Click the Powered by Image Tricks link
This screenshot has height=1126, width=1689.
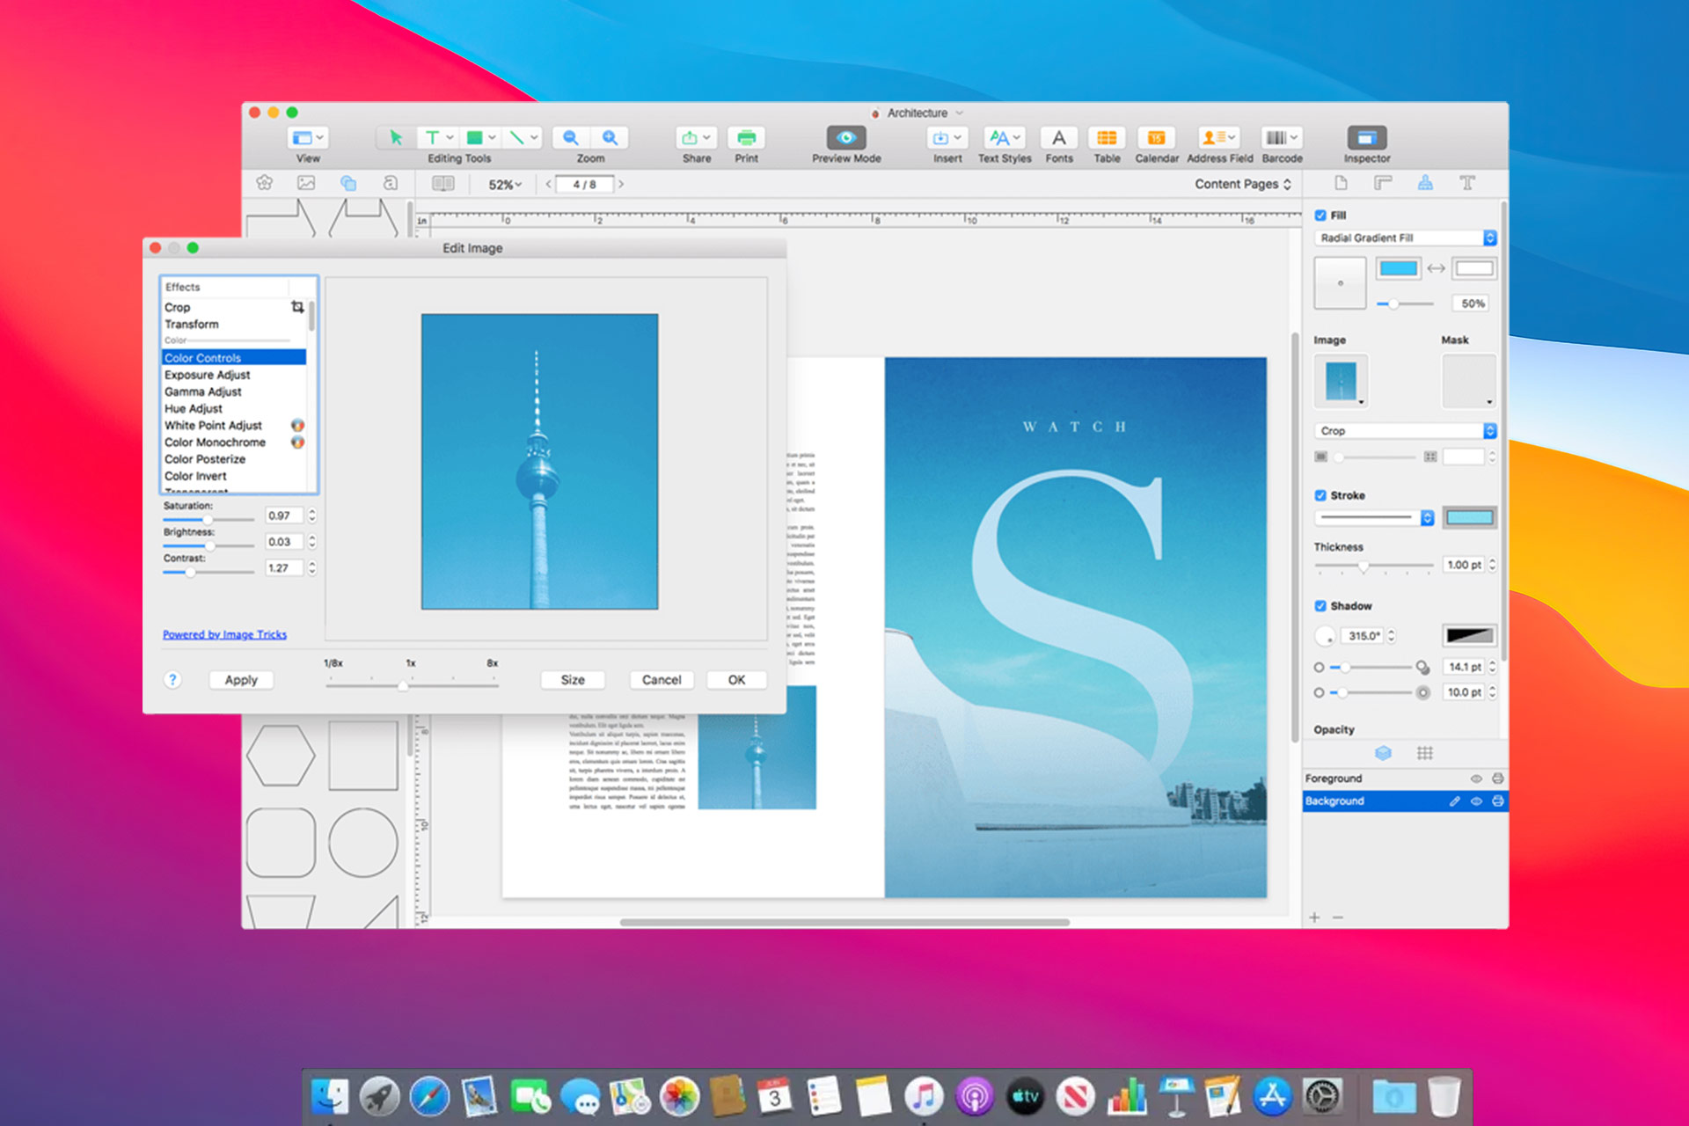[224, 633]
